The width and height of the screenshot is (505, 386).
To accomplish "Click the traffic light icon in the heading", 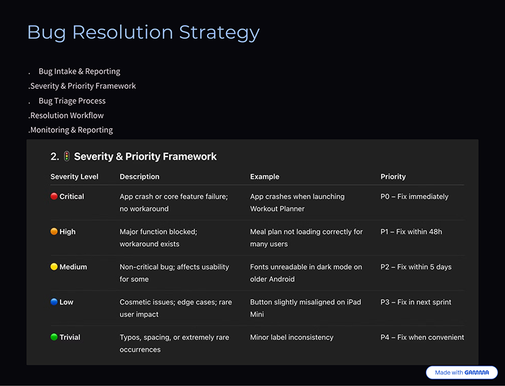I will click(x=66, y=156).
